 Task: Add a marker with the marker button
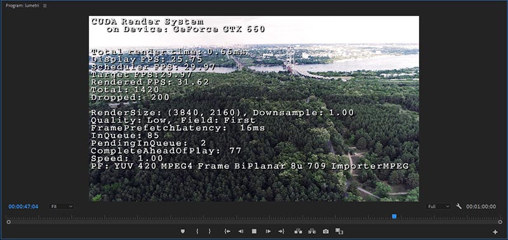[x=183, y=231]
